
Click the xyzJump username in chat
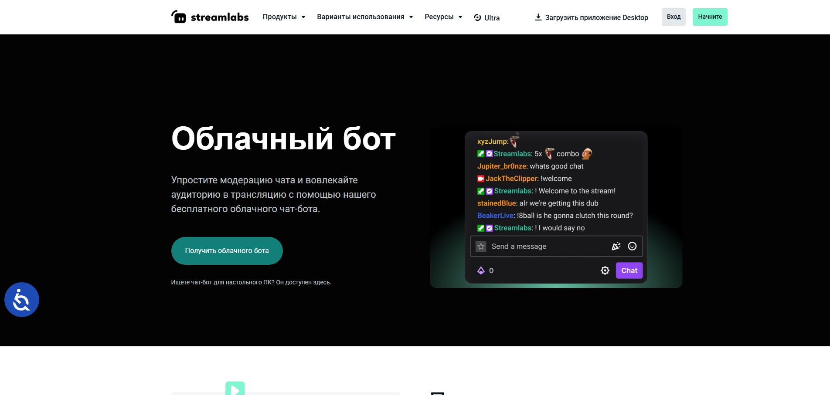pos(493,142)
